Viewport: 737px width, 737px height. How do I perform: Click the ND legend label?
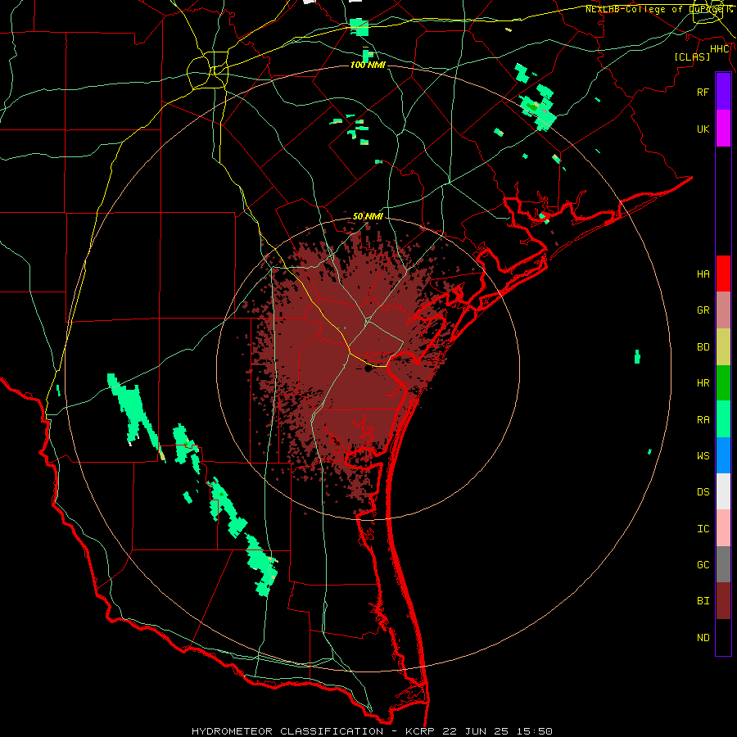703,638
